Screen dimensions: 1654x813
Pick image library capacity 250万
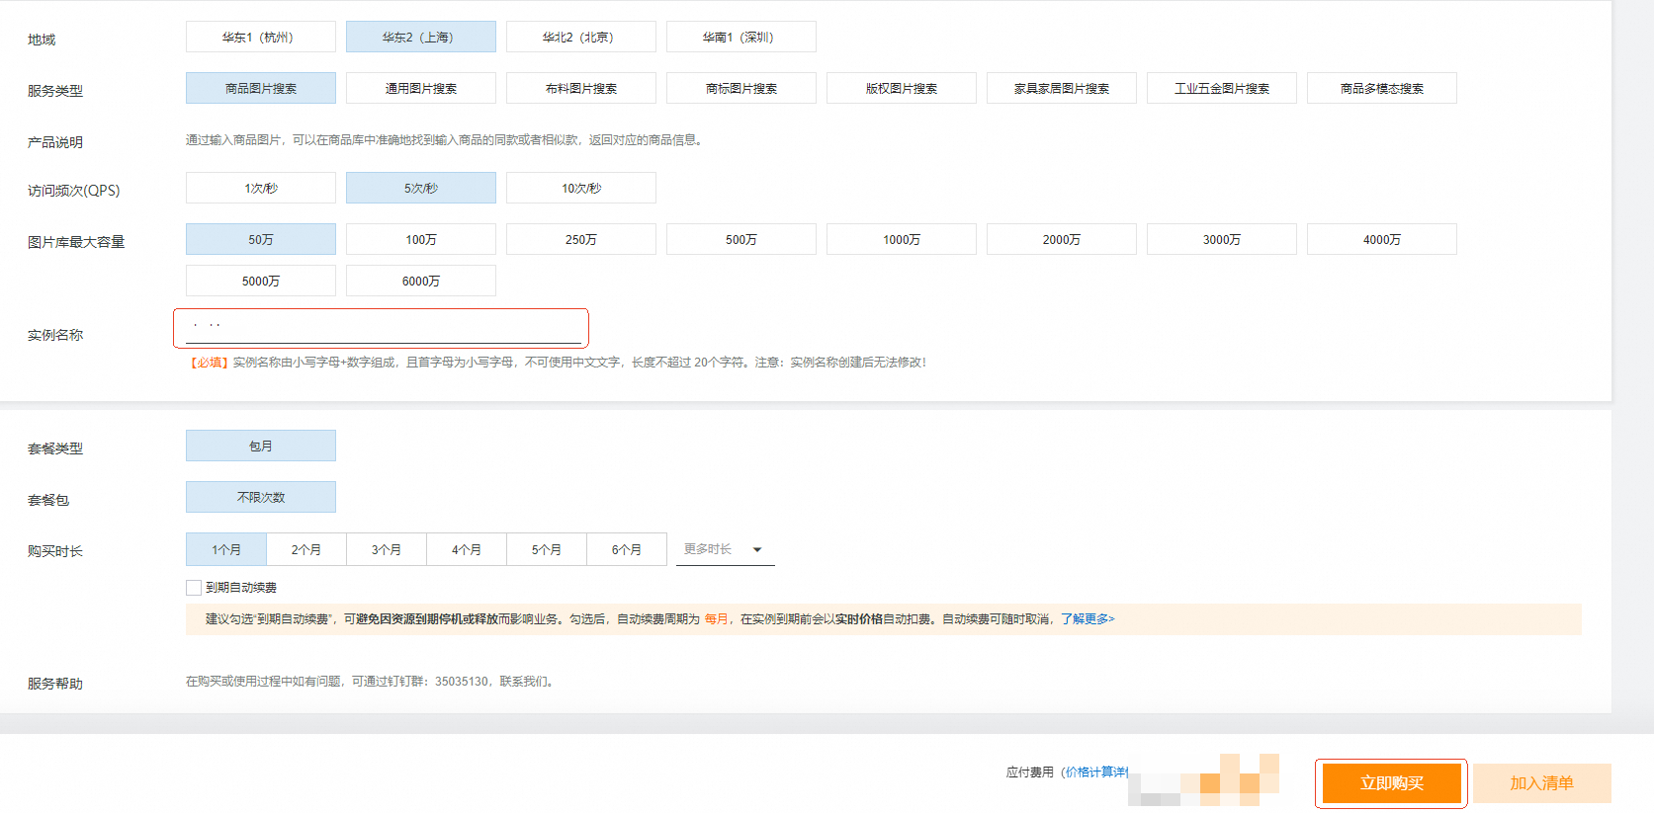(x=581, y=239)
